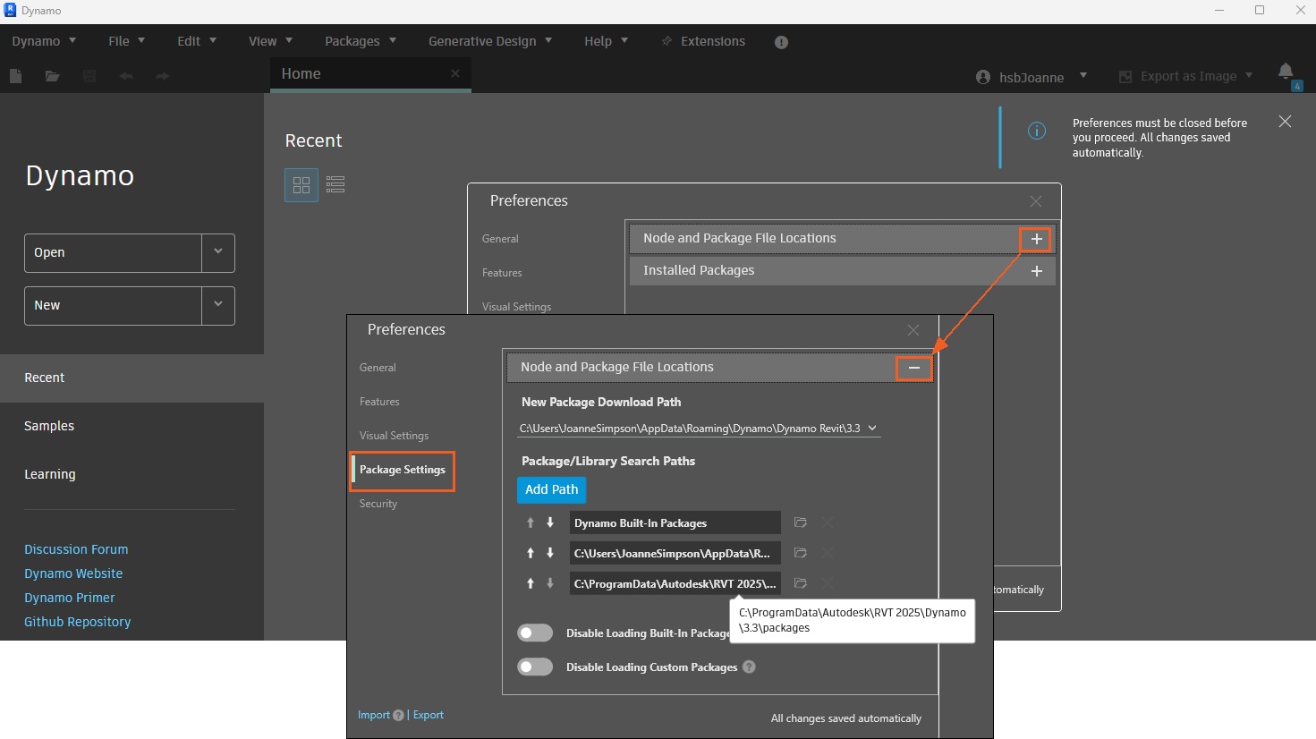Click the Add Path button
This screenshot has width=1316, height=739.
pos(552,489)
